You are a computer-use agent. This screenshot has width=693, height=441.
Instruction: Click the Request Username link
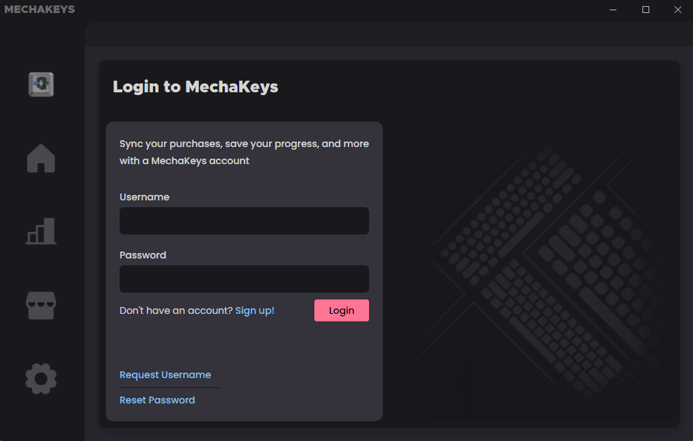tap(165, 374)
